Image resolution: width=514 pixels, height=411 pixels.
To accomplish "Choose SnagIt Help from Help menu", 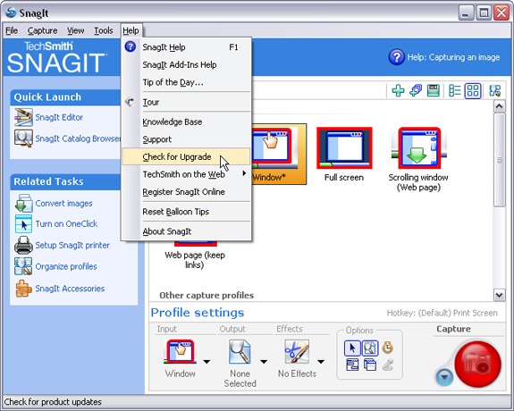I will 186,47.
